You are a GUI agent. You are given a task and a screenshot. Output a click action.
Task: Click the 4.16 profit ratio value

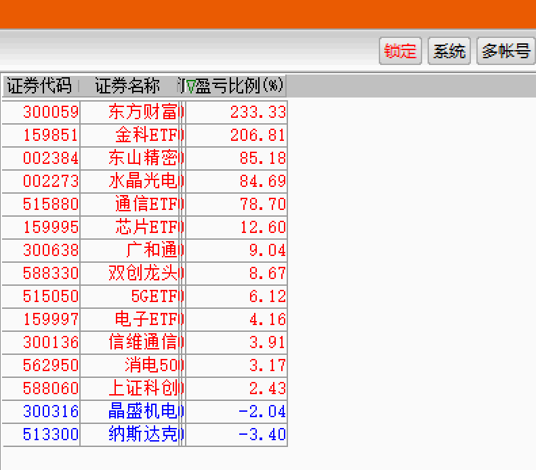point(268,320)
